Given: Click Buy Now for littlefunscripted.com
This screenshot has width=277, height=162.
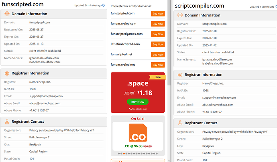Looking at the screenshot, I should (158, 44).
